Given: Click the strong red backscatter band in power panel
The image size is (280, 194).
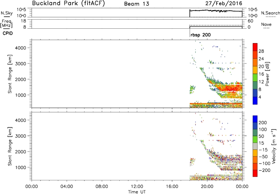Looking at the screenshot, I should point(232,88).
